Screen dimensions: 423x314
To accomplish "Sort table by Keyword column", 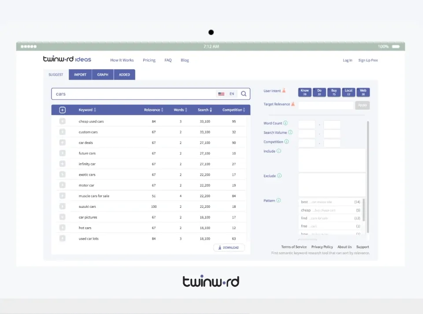I will click(x=87, y=110).
